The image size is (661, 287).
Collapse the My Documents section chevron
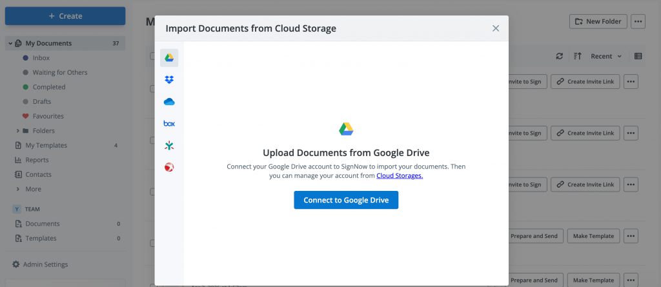click(10, 43)
